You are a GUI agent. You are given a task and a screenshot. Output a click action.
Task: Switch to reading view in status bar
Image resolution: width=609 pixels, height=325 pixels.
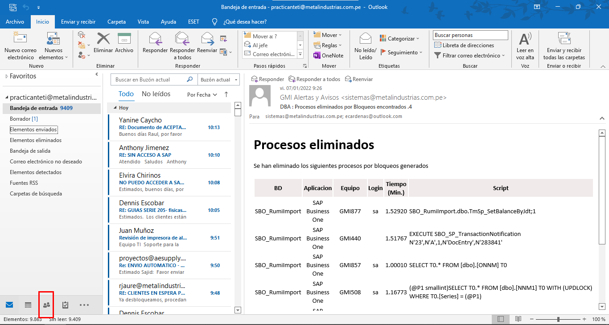click(518, 319)
